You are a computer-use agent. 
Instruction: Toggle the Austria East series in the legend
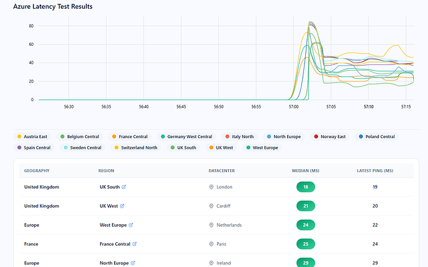tap(32, 137)
